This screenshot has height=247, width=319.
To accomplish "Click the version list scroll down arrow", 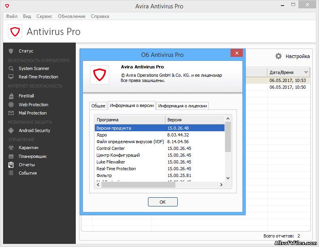I will pyautogui.click(x=228, y=178).
